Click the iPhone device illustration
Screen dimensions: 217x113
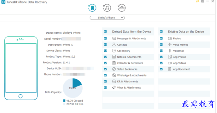click(21, 68)
